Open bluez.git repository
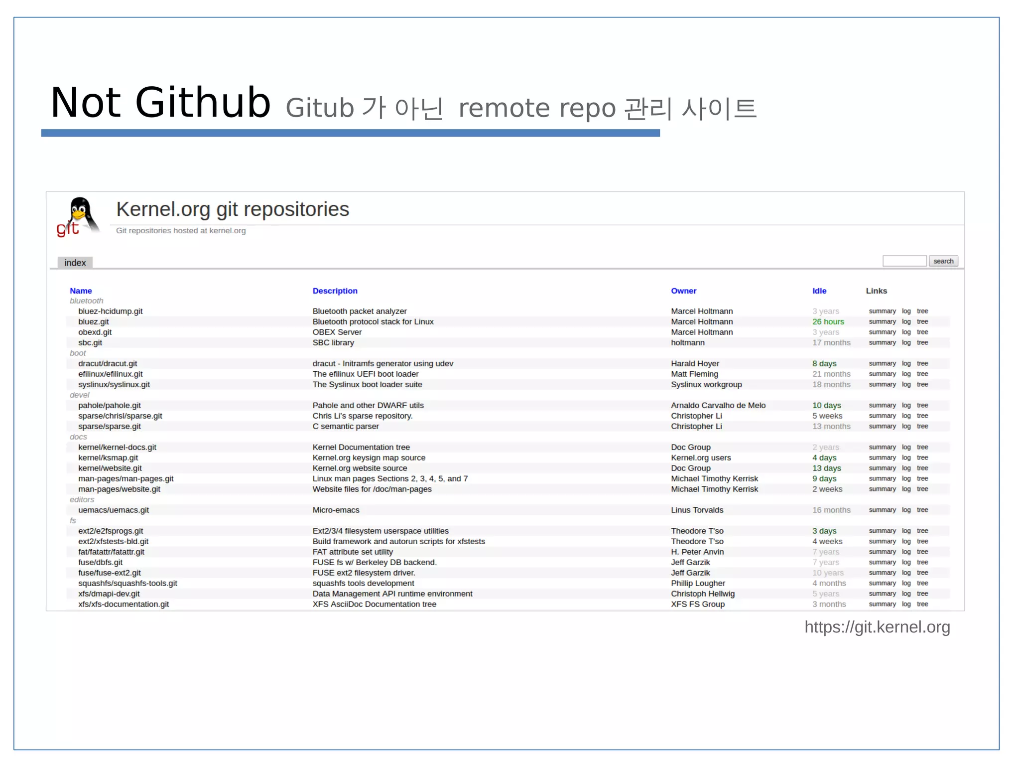This screenshot has height=765, width=1020. pos(94,322)
